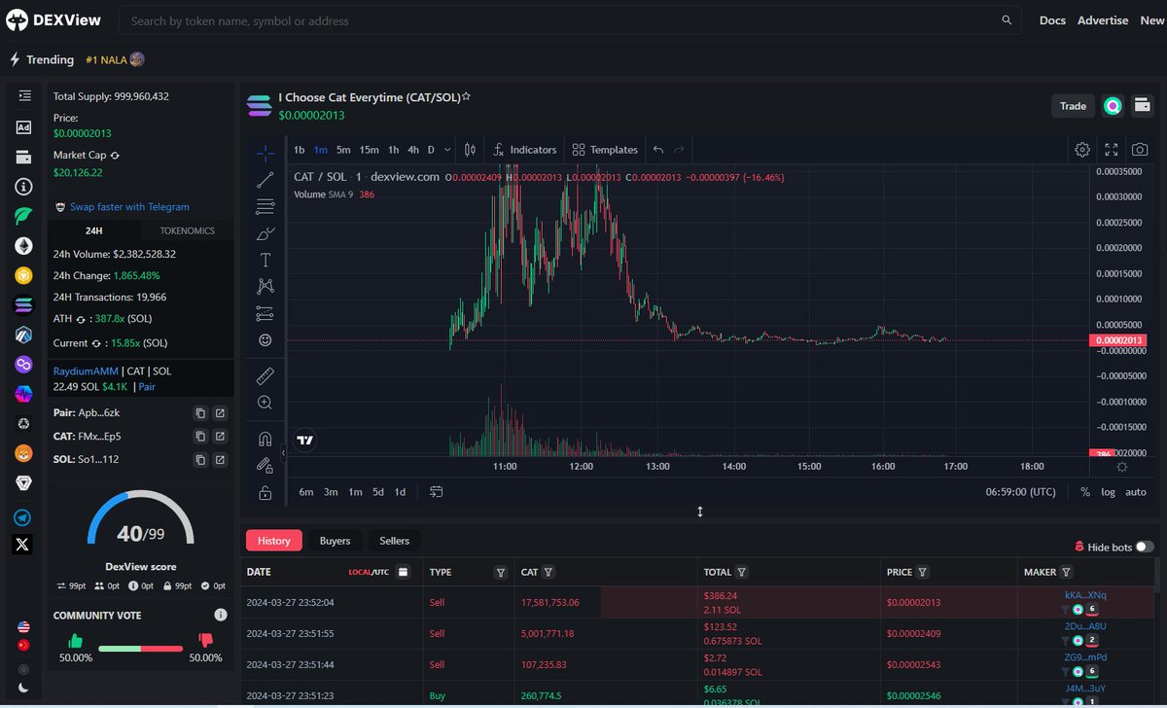The height and width of the screenshot is (708, 1167).
Task: Copy the Pair address Apb...6zk
Action: [x=199, y=412]
